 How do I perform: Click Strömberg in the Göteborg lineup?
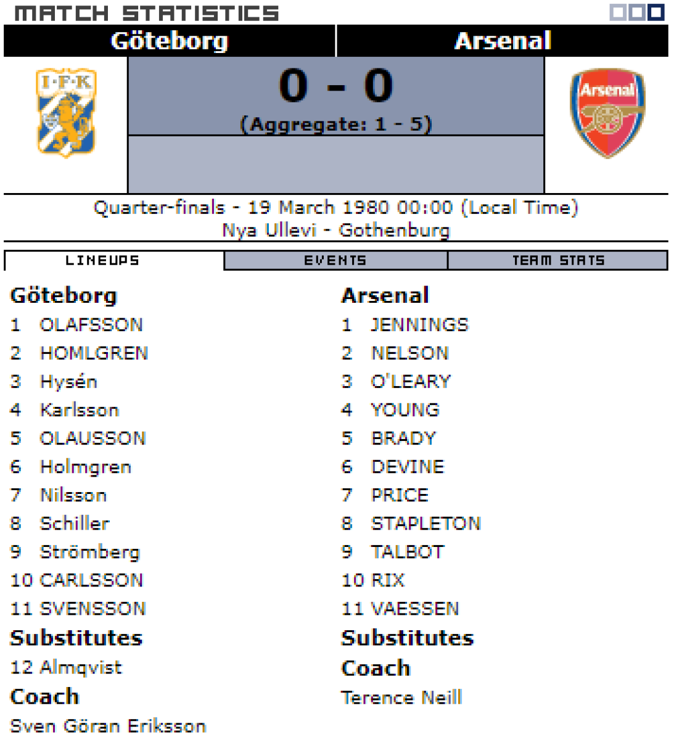90,552
